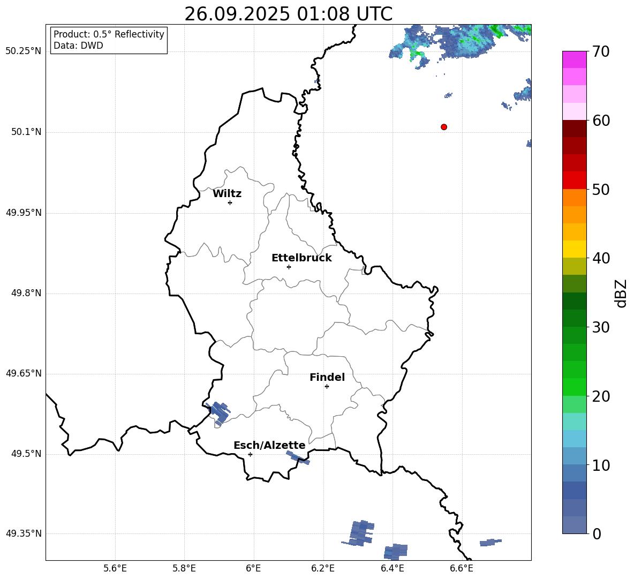The image size is (634, 579).
Task: Click the red dot marker on the map
Action: coord(443,127)
